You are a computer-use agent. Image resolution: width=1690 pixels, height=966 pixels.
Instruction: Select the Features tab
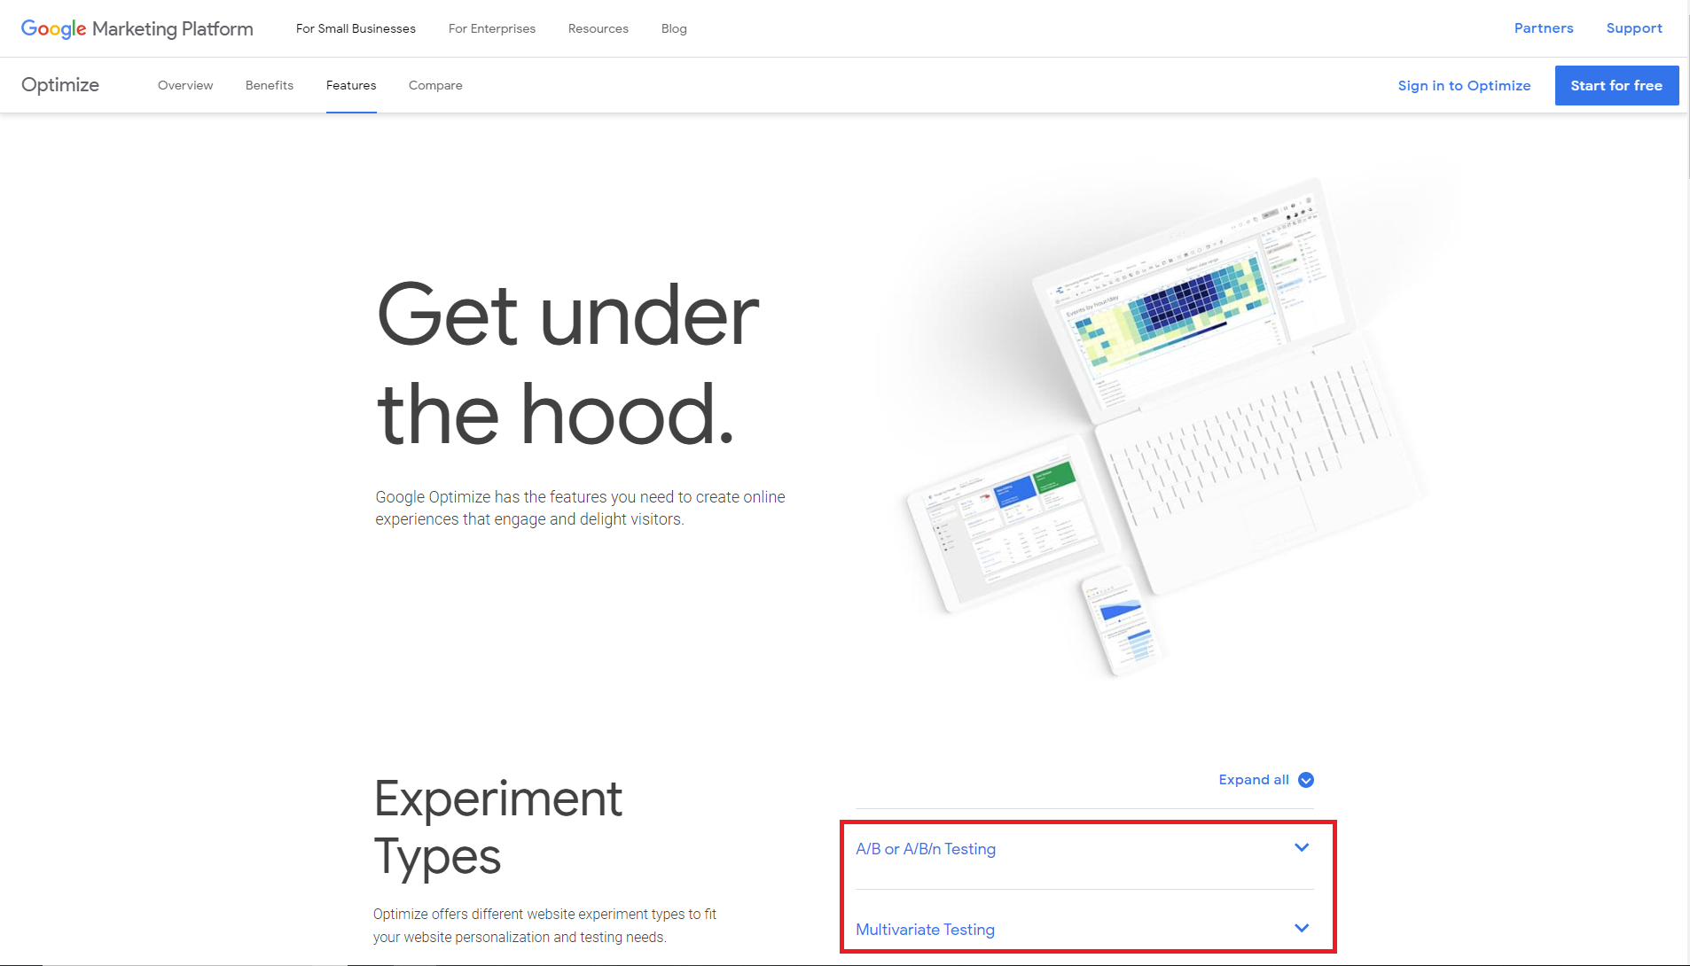point(351,85)
